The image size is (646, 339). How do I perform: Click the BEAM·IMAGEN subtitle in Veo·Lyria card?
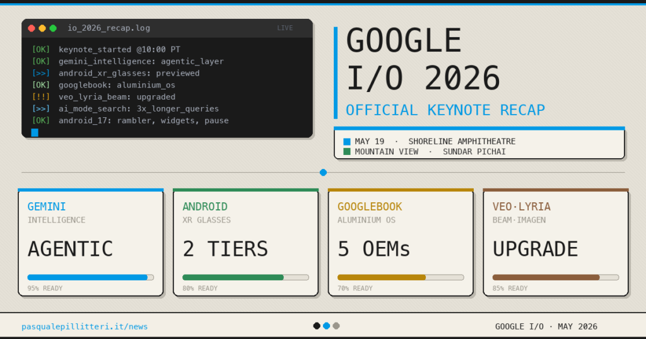click(519, 220)
